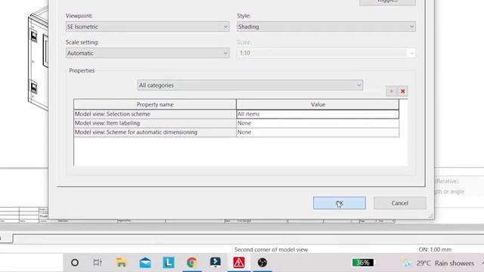This screenshot has width=484, height=272.
Task: Click the Value column header
Action: pos(318,104)
